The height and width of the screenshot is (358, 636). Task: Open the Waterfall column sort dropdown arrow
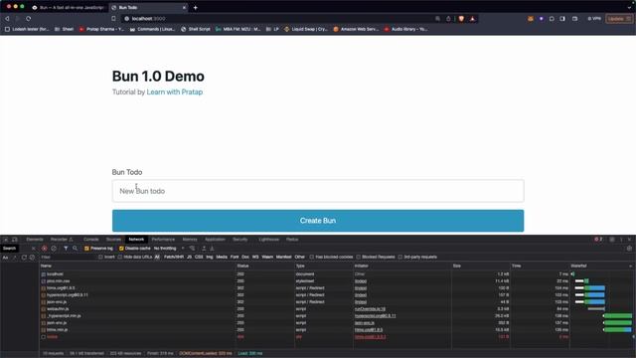631,266
